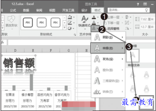
Task: Open the 棱台(B) submenu
Action: click(108, 70)
